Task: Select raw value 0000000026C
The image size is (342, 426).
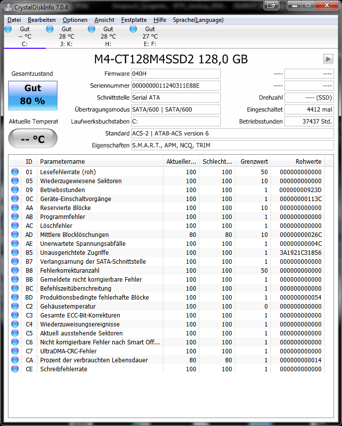Action: [300, 234]
